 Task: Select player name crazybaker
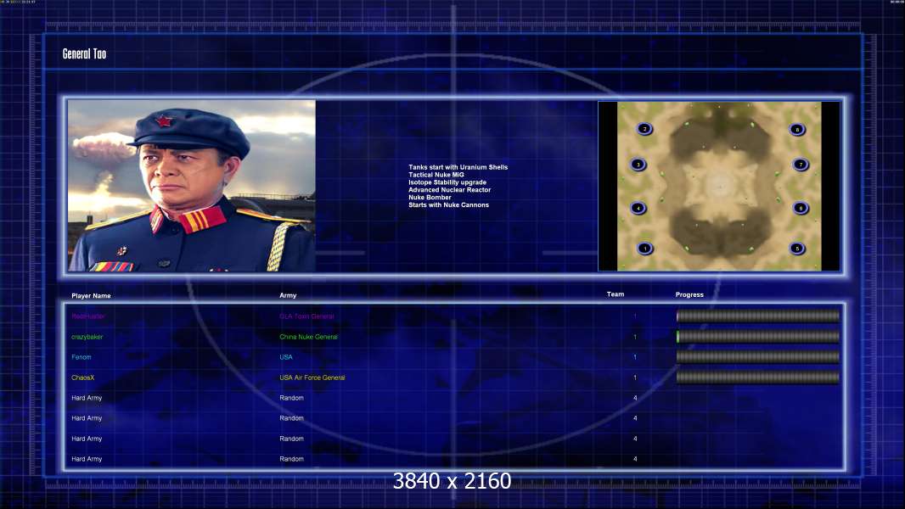click(x=87, y=337)
